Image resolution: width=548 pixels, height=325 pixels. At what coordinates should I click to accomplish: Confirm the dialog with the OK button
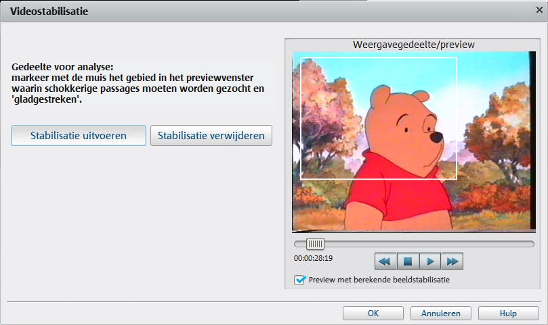click(x=373, y=313)
